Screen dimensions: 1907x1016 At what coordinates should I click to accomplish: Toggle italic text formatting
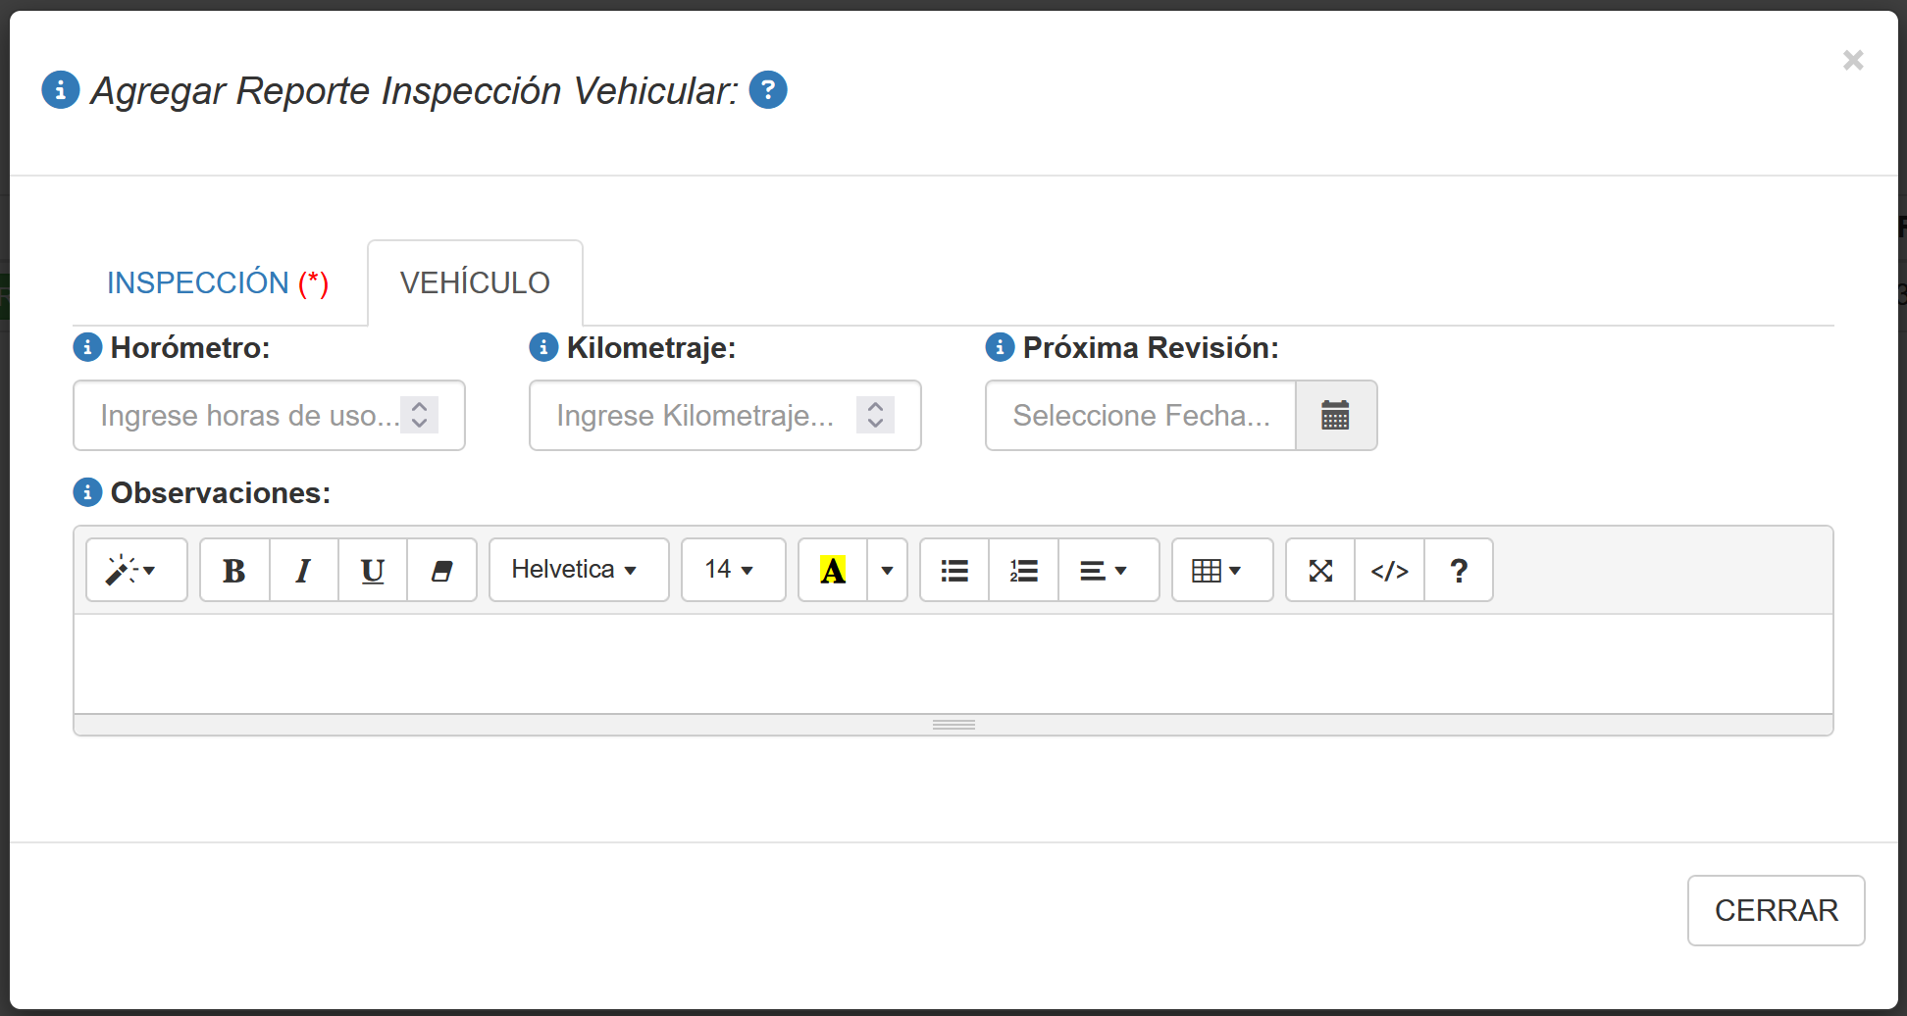pos(303,570)
